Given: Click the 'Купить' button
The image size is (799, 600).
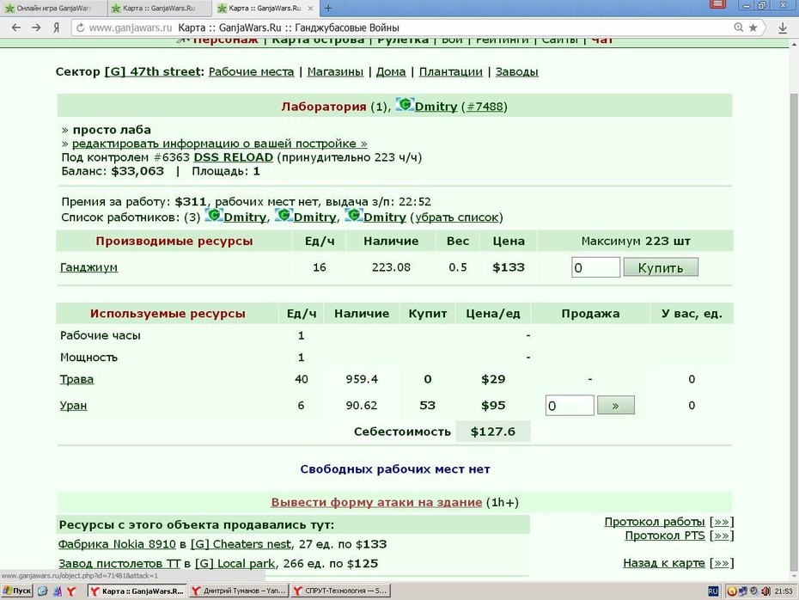Looking at the screenshot, I should click(x=661, y=267).
